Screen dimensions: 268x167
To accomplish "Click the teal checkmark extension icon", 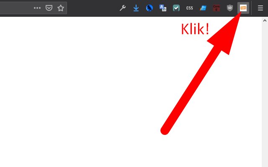I will 176,8.
